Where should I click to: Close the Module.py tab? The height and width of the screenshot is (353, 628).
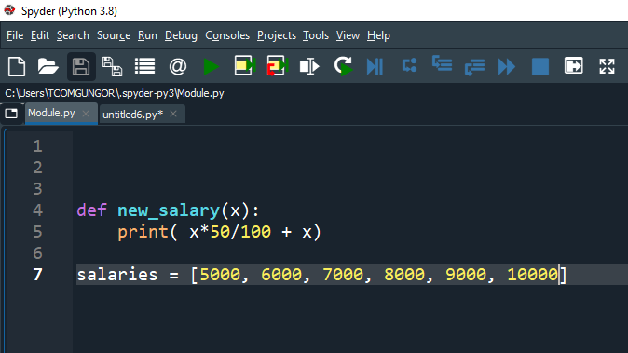tap(86, 114)
